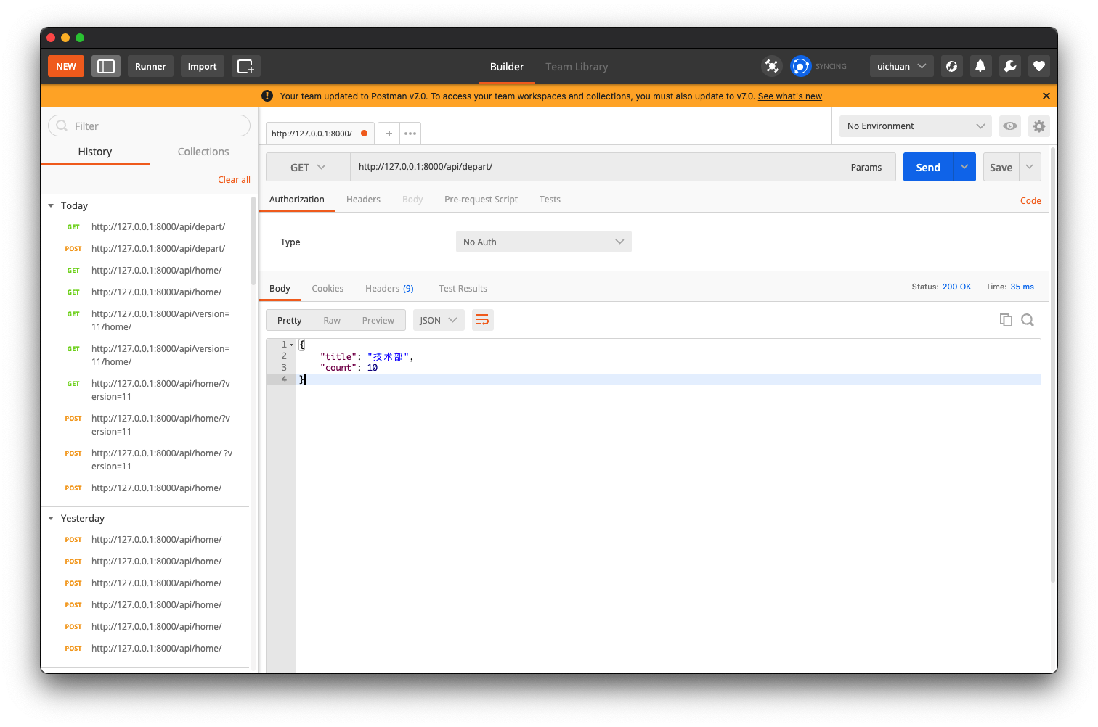This screenshot has height=727, width=1098.
Task: Open manage environments gear icon
Action: click(x=1039, y=126)
